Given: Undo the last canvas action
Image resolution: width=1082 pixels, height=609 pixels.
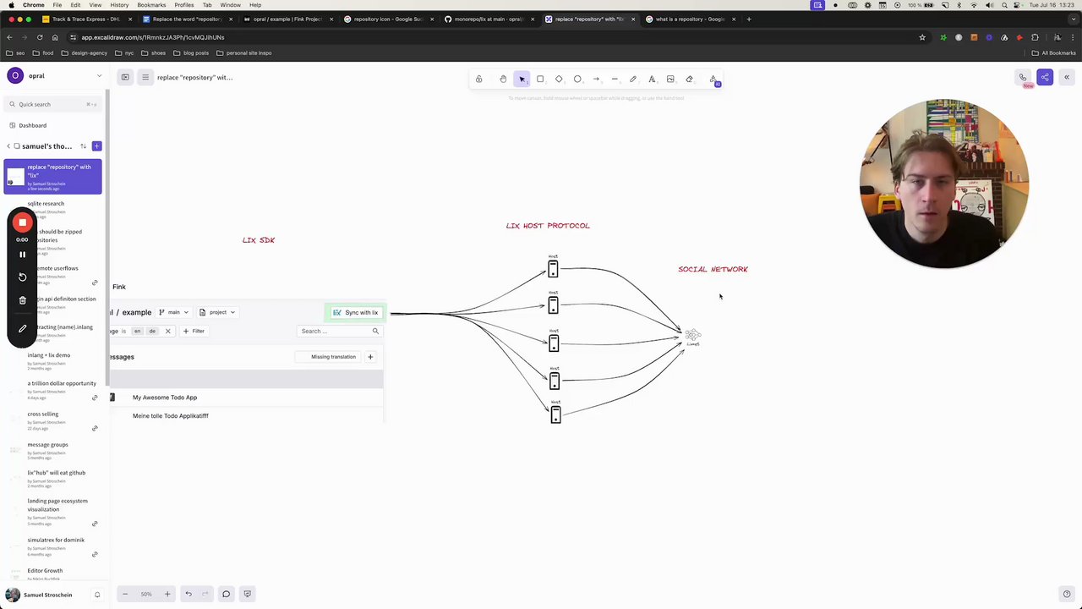Looking at the screenshot, I should pos(189,594).
